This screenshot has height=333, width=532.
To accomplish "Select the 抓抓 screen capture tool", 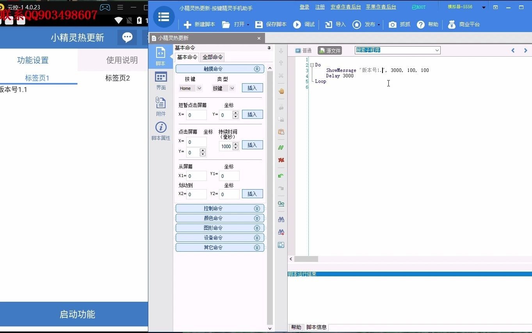I will point(400,24).
